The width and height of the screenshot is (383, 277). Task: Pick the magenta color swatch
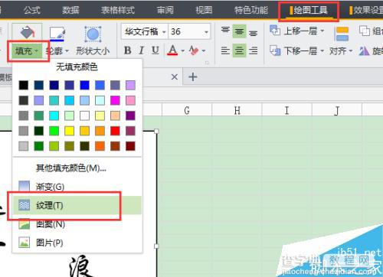click(115, 100)
